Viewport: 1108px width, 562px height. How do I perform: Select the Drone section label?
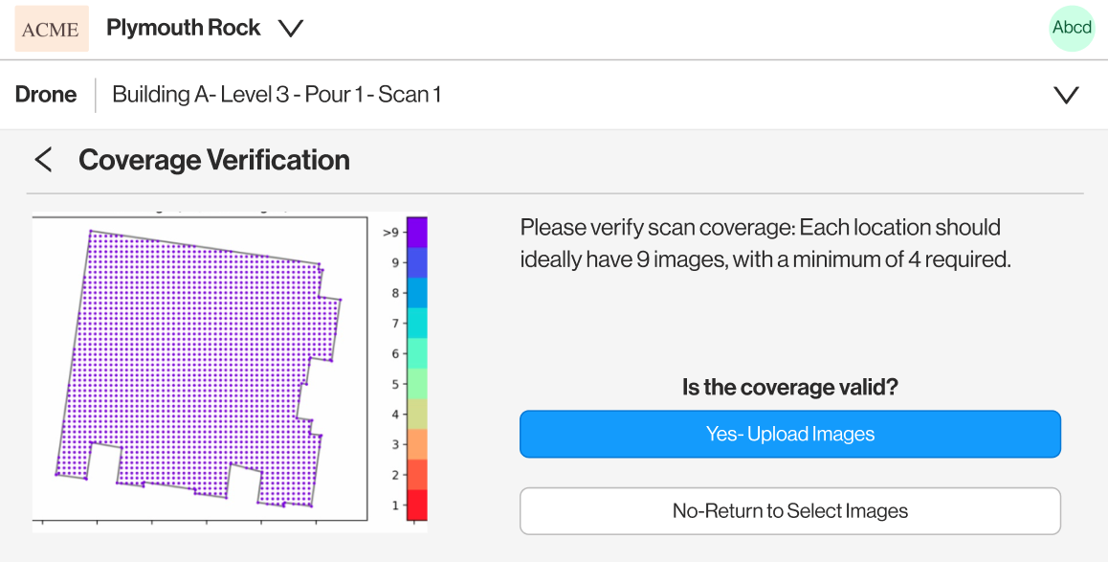click(x=46, y=95)
